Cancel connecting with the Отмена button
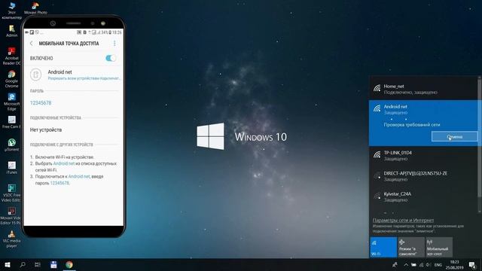 pyautogui.click(x=455, y=136)
